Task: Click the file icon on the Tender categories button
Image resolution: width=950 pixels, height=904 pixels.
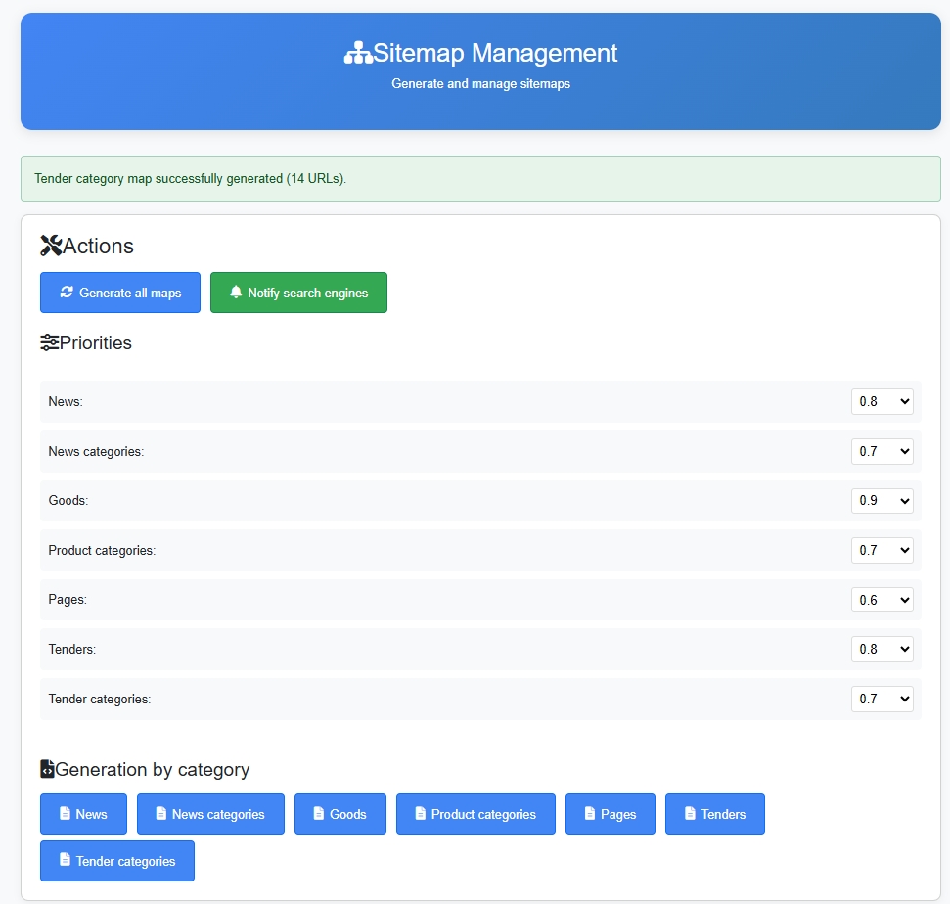Action: tap(65, 861)
